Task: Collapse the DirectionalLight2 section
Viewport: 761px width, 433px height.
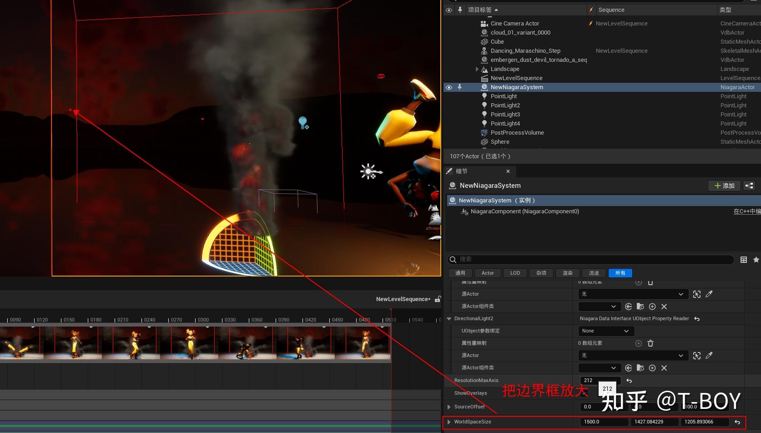Action: click(449, 319)
